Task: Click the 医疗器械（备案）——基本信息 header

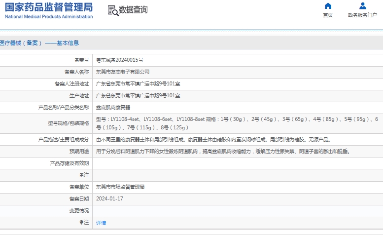Action: click(39, 43)
